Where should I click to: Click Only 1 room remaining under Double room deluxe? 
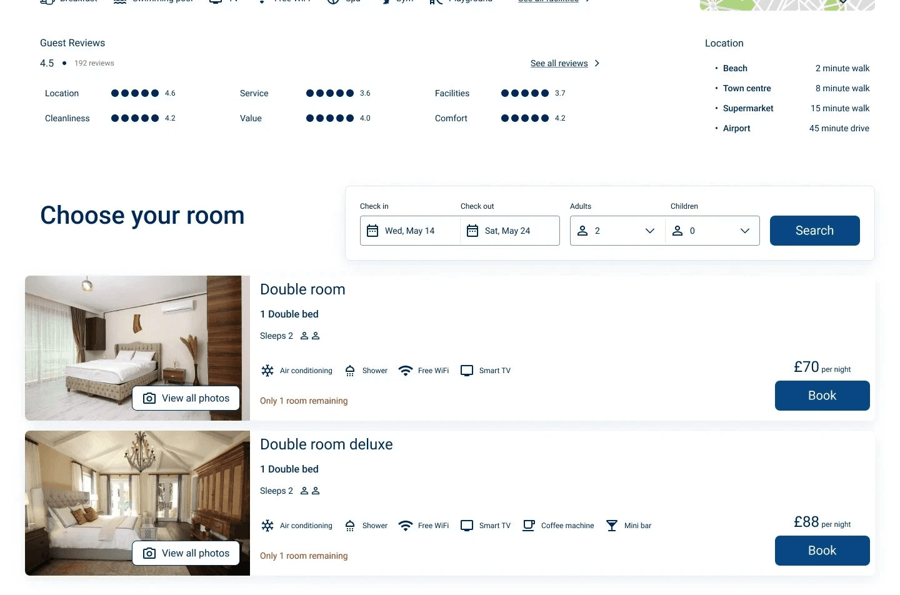click(x=304, y=556)
